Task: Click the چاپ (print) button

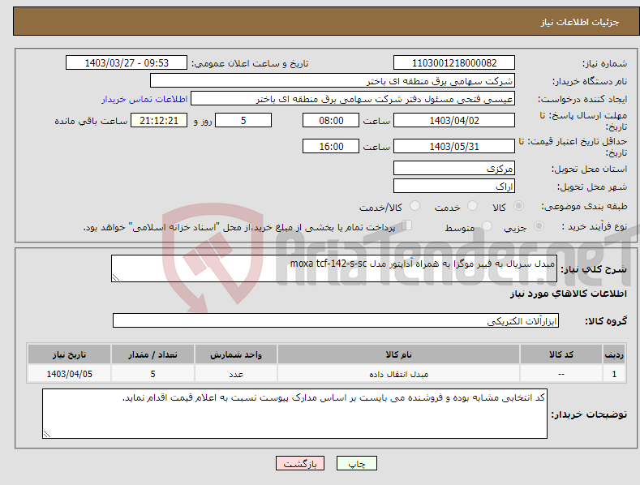Action: tap(356, 463)
